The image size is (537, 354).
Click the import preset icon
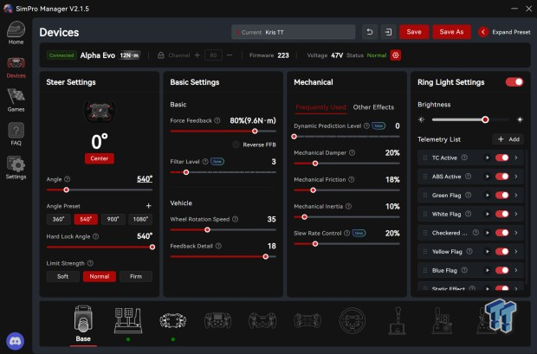click(388, 32)
